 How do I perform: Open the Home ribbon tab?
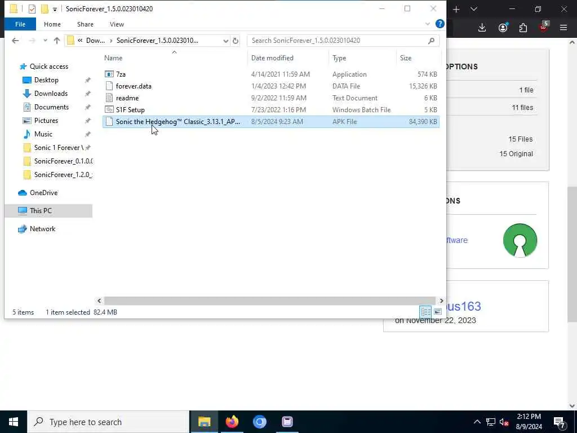(x=52, y=24)
